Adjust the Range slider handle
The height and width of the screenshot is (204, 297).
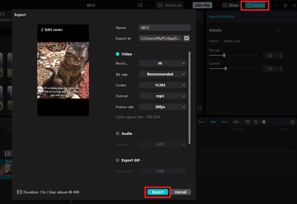(x=224, y=55)
